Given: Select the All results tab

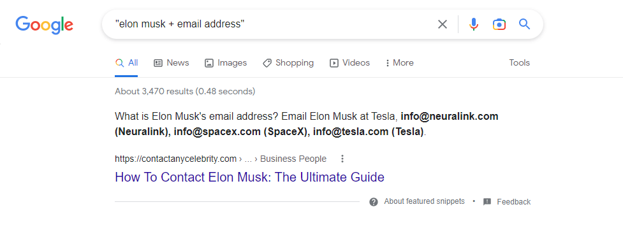Looking at the screenshot, I should 126,63.
